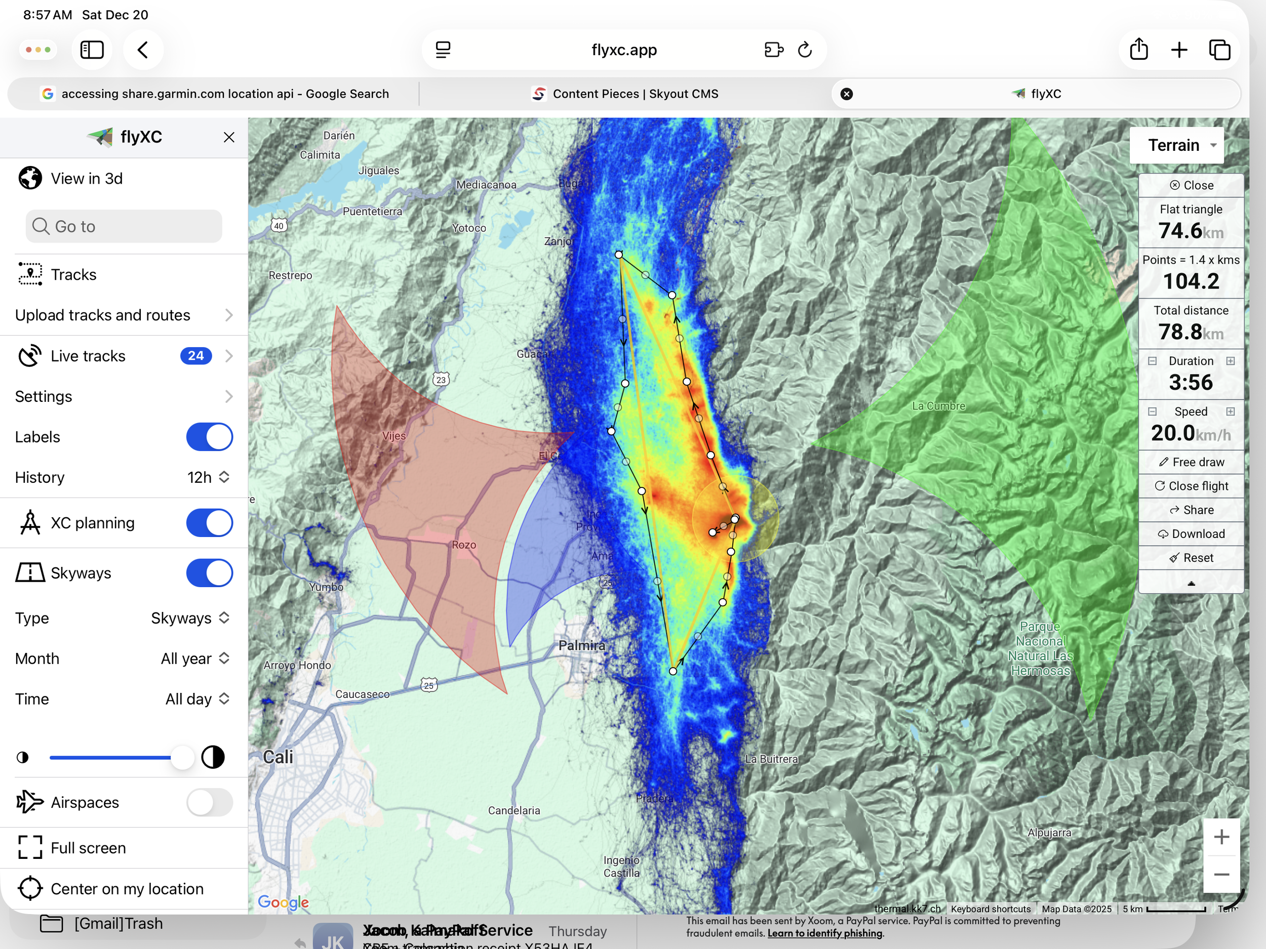Click the Close flight button
The width and height of the screenshot is (1266, 949).
click(1191, 486)
